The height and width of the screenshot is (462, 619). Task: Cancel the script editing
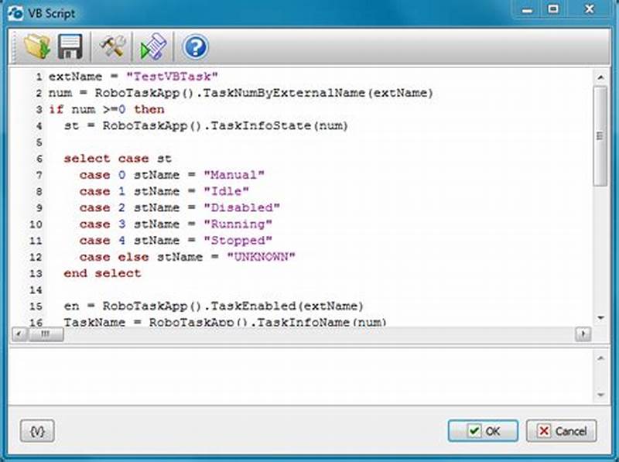pyautogui.click(x=560, y=432)
